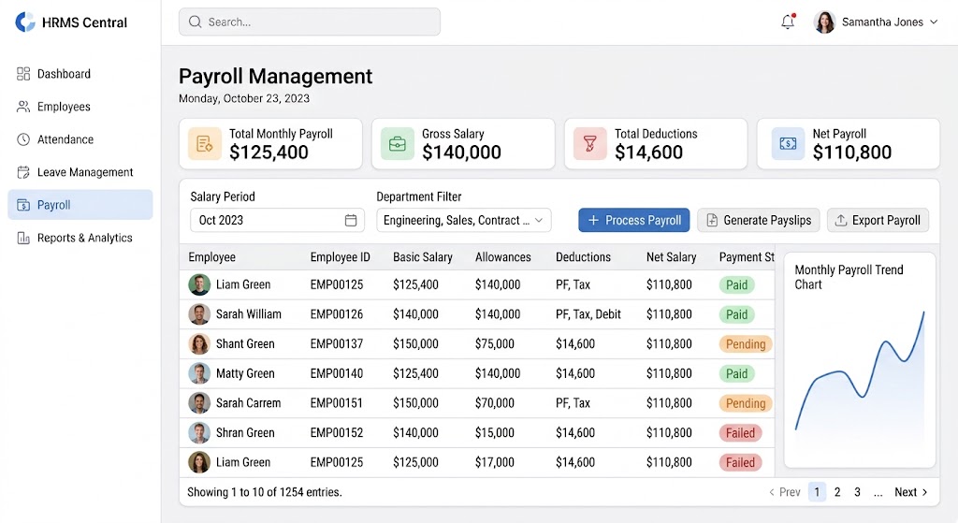958x523 pixels.
Task: Focus the Search input field
Action: click(x=309, y=22)
